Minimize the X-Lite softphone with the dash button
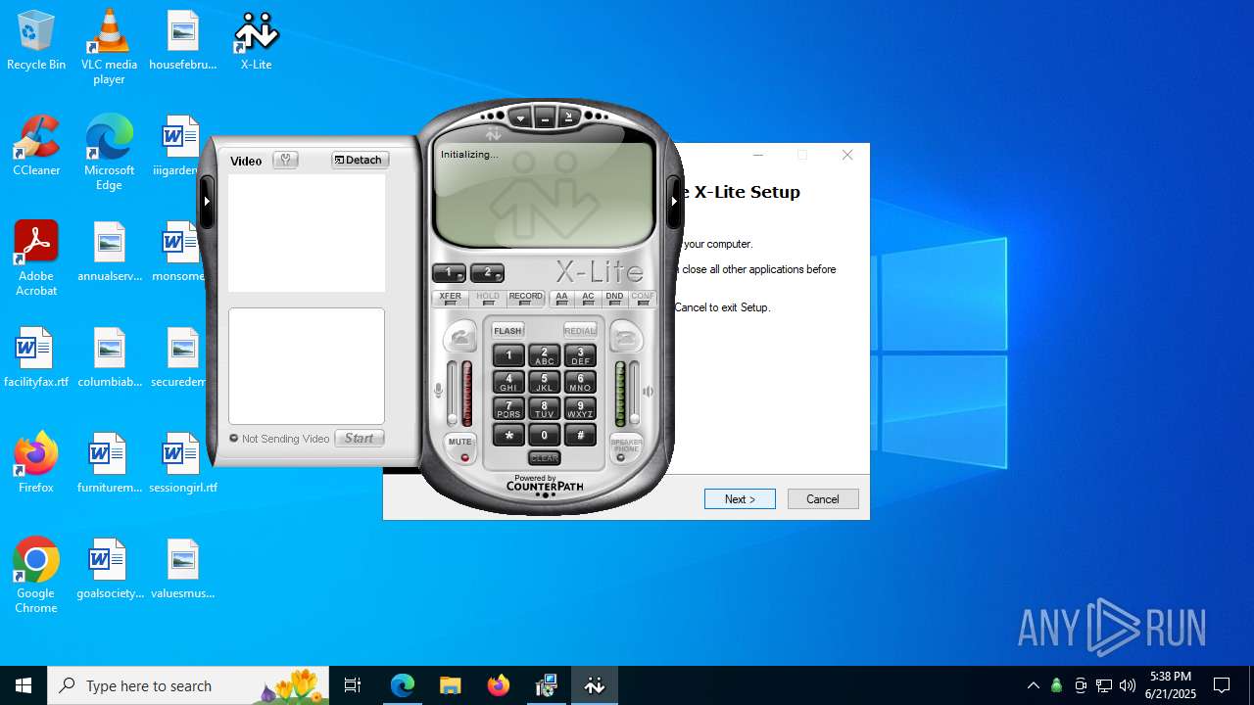Image resolution: width=1254 pixels, height=705 pixels. 545,118
